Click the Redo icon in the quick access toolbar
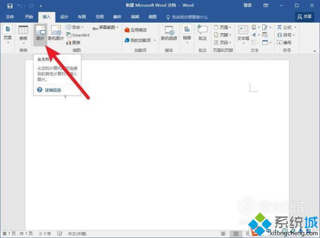This screenshot has height=238, width=320. pyautogui.click(x=31, y=6)
